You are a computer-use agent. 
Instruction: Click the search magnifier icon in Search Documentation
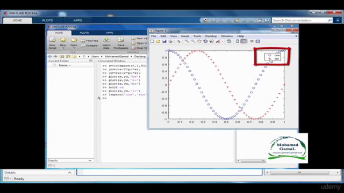point(329,20)
